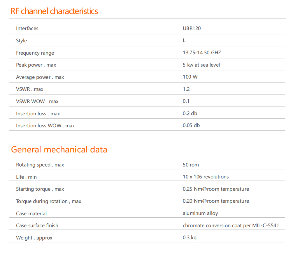Select the 'General mechanical data' heading

59,150
